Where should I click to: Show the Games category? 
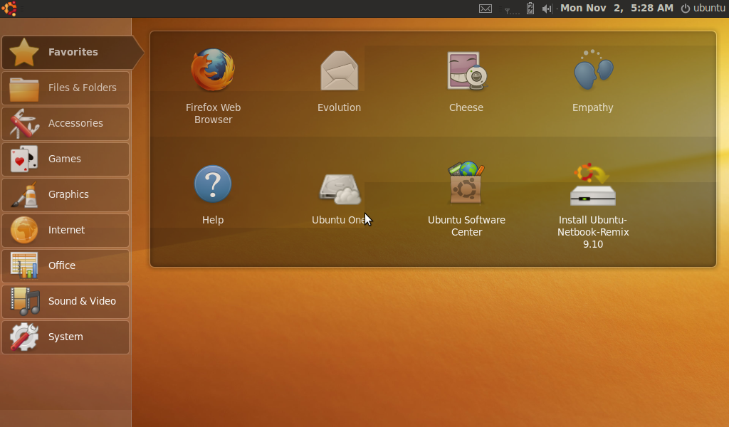click(x=65, y=159)
